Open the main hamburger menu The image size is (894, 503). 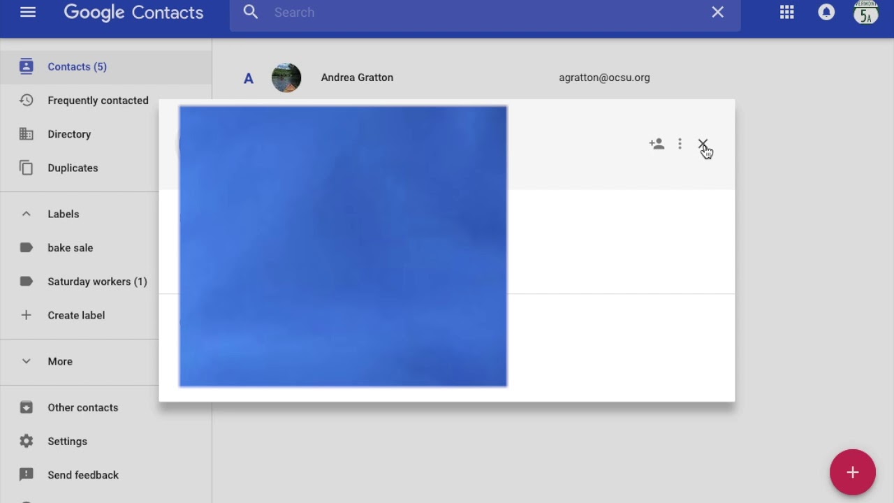(x=28, y=13)
